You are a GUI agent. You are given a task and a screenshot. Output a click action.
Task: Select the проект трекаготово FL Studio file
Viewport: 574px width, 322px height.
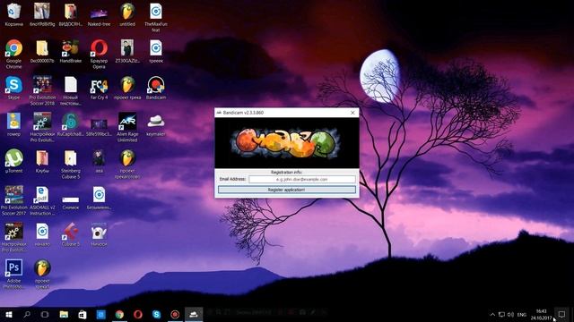click(x=127, y=164)
